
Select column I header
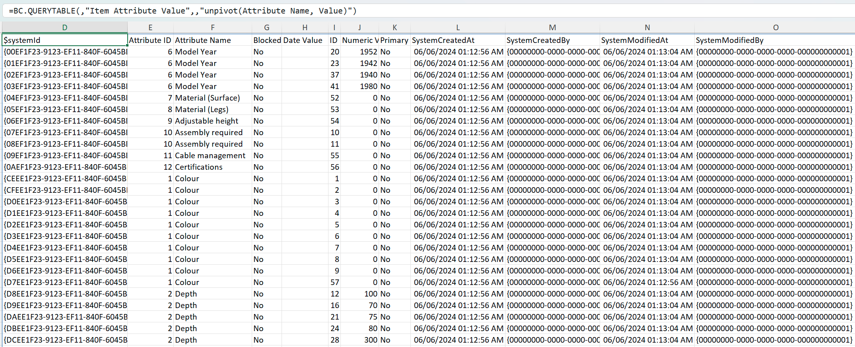(x=334, y=27)
